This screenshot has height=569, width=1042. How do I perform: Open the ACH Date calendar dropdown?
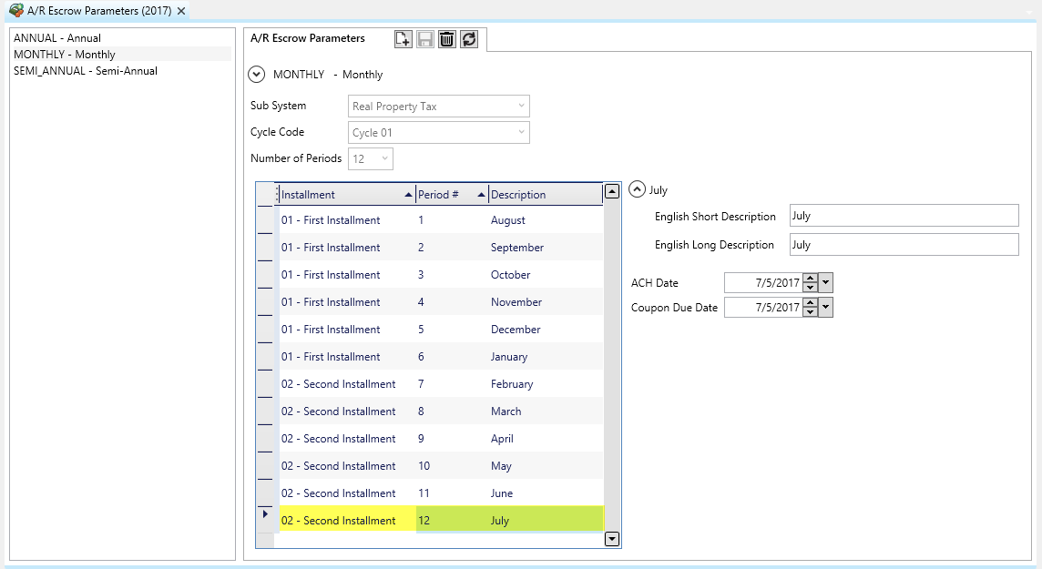click(826, 283)
